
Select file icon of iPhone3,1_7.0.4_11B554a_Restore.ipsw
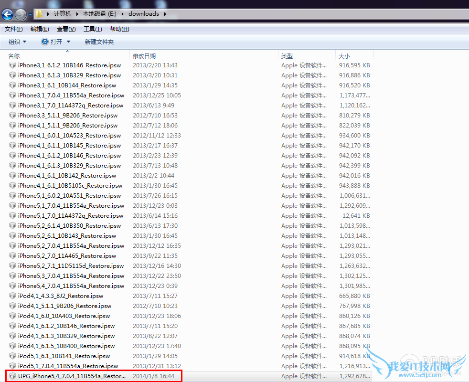[x=12, y=95]
